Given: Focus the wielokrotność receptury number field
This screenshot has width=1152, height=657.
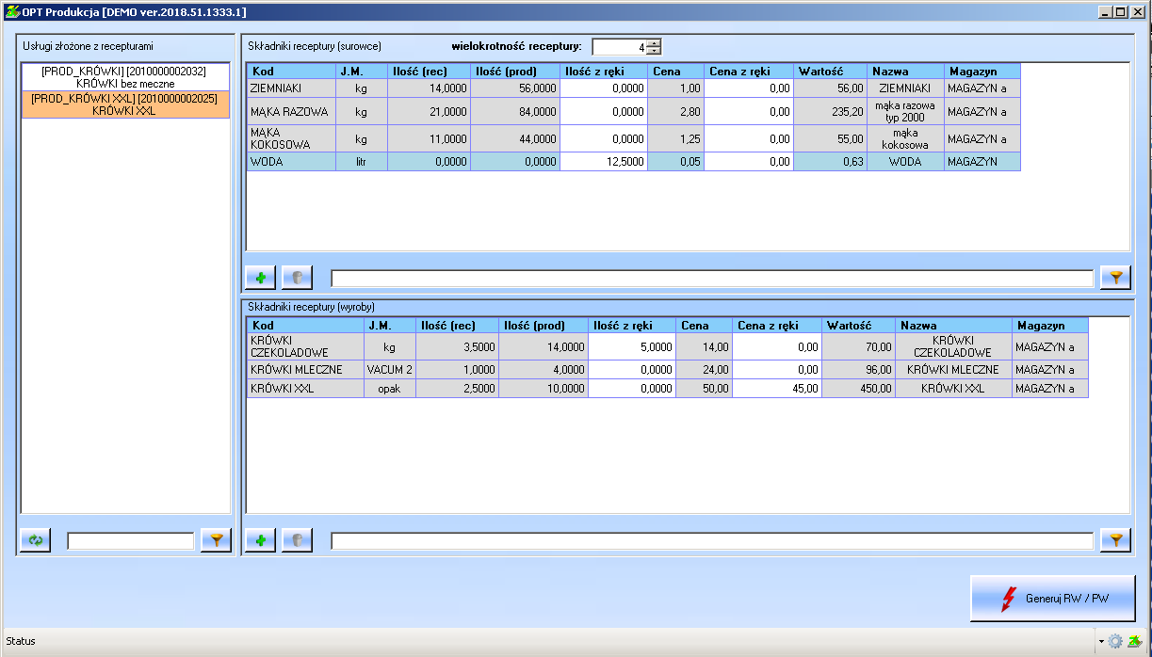Looking at the screenshot, I should click(x=619, y=47).
